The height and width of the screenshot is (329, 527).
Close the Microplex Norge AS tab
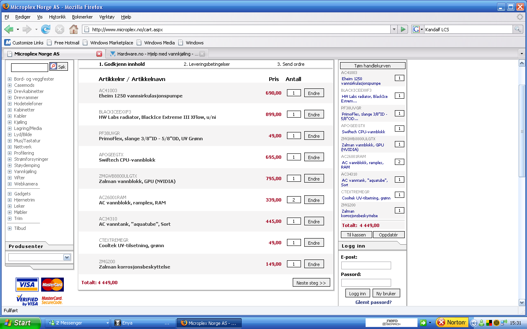pyautogui.click(x=99, y=54)
